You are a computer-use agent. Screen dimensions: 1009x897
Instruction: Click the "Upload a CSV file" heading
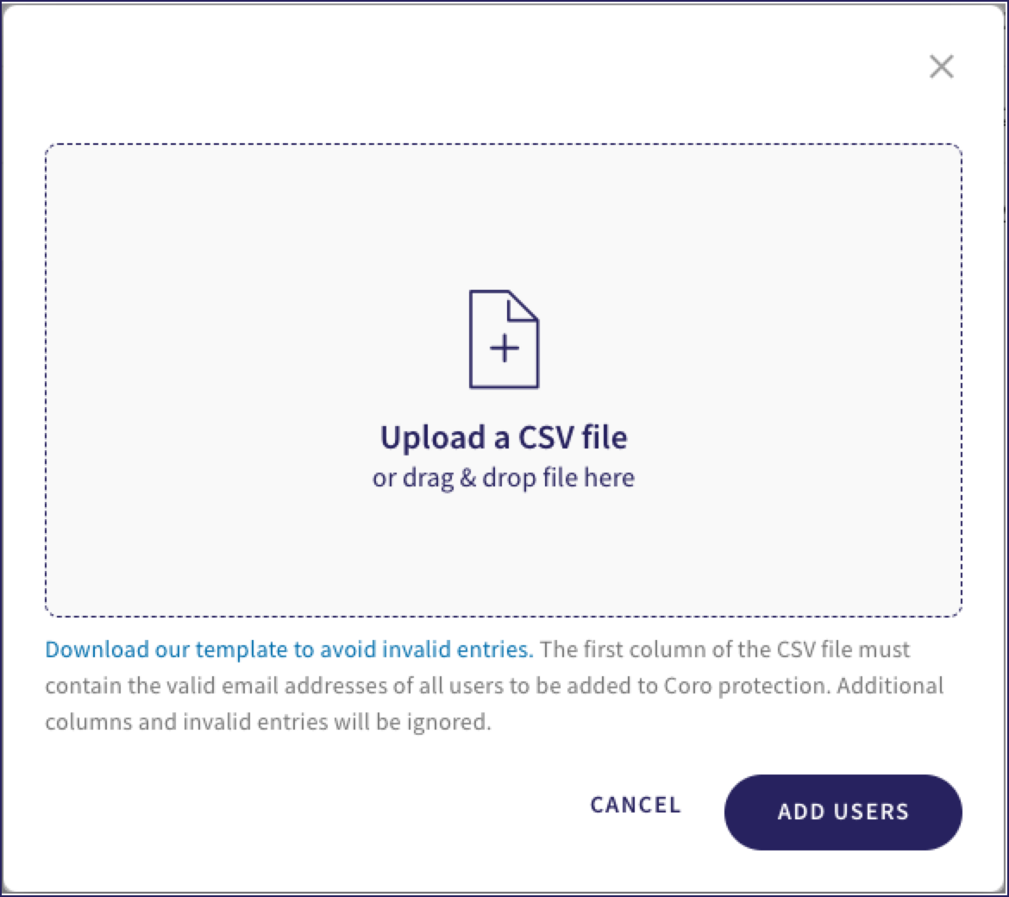pyautogui.click(x=504, y=437)
